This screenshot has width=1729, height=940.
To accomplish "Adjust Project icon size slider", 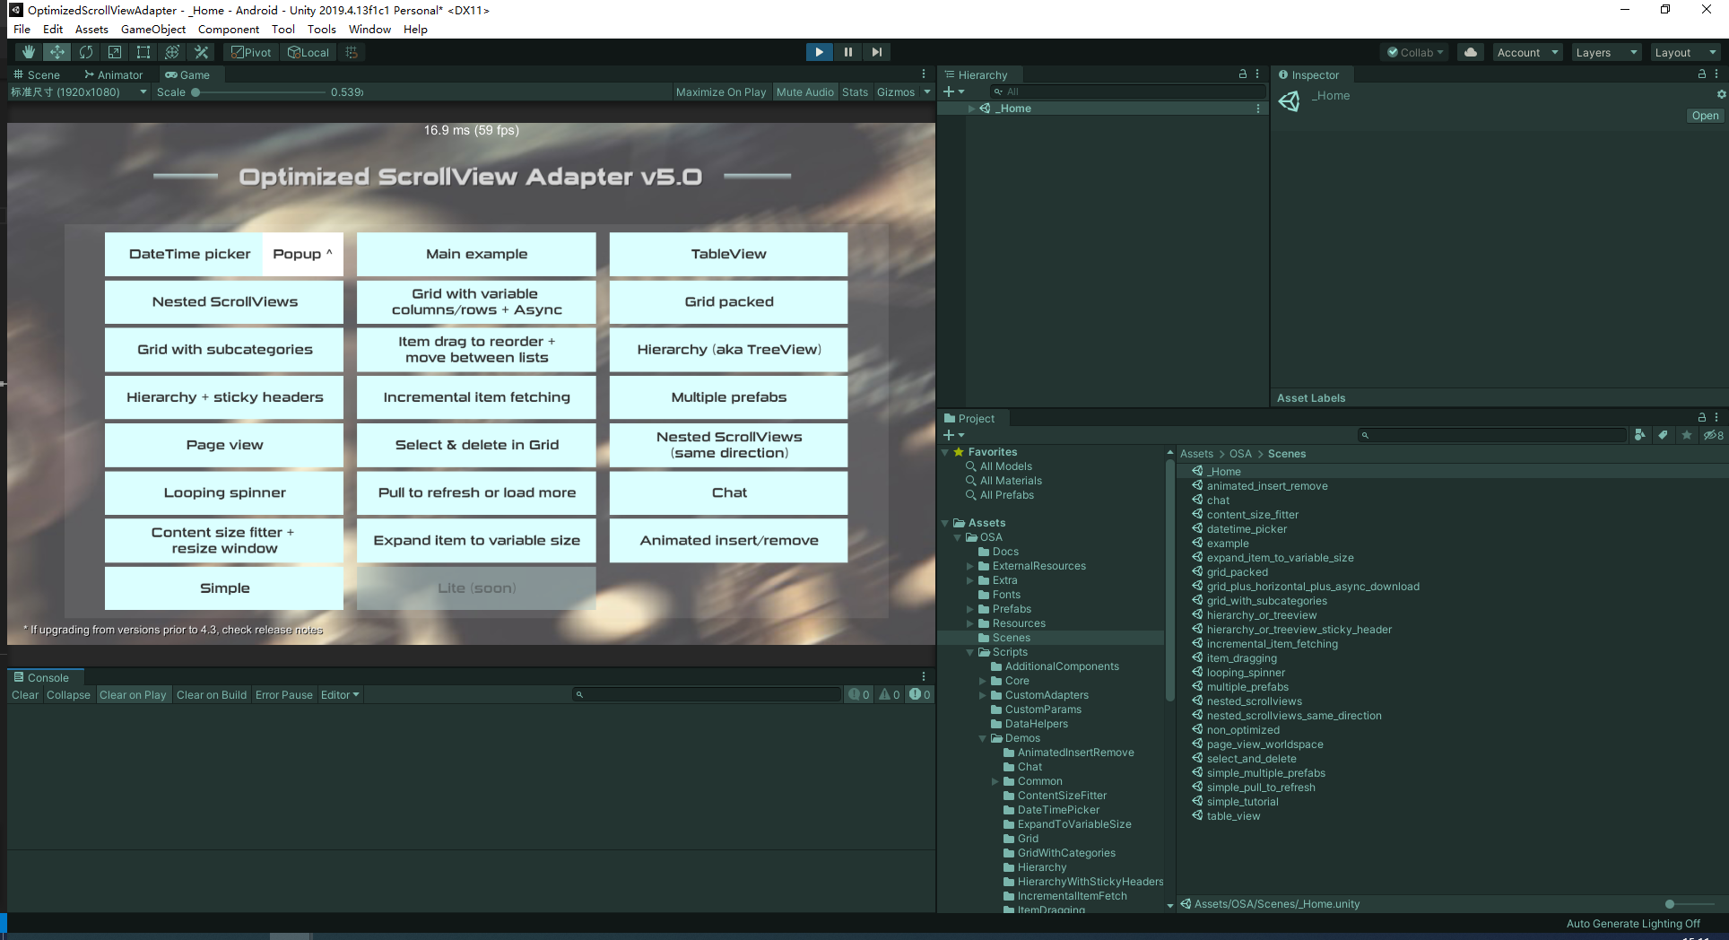I will [1690, 904].
